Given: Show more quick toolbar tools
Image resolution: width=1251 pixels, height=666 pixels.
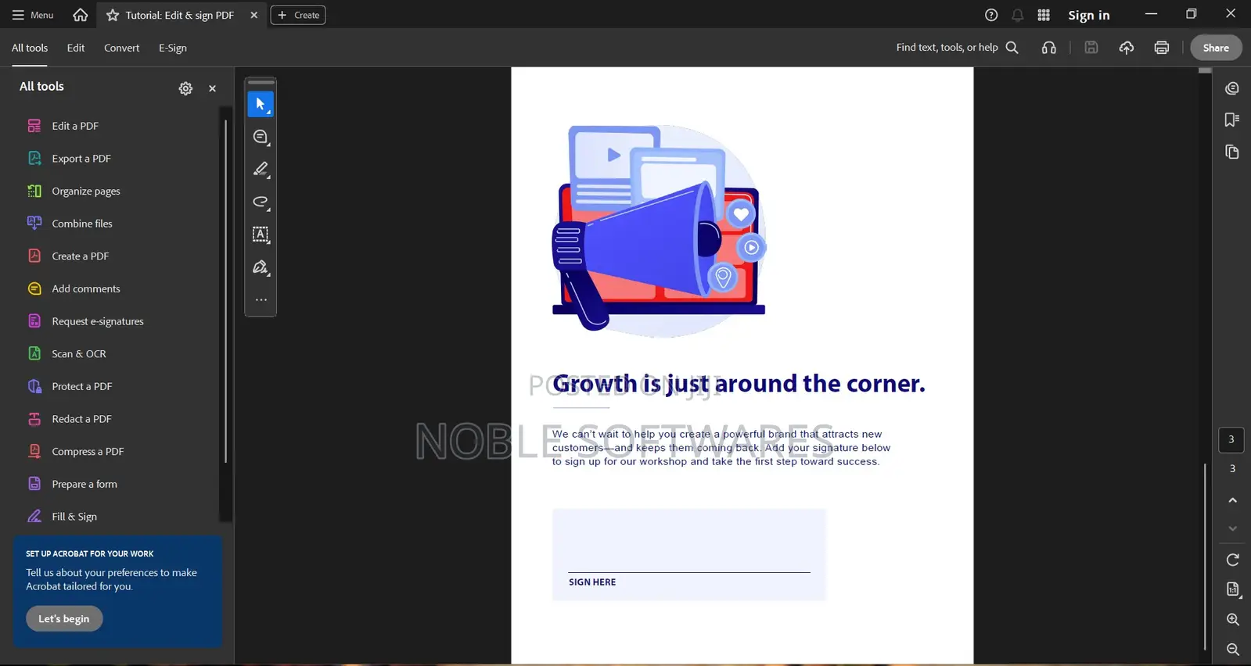Looking at the screenshot, I should pos(261,300).
